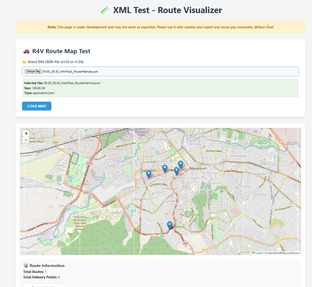Click the XML Test - Route Visualizer title
The image size is (312, 287).
(168, 10)
